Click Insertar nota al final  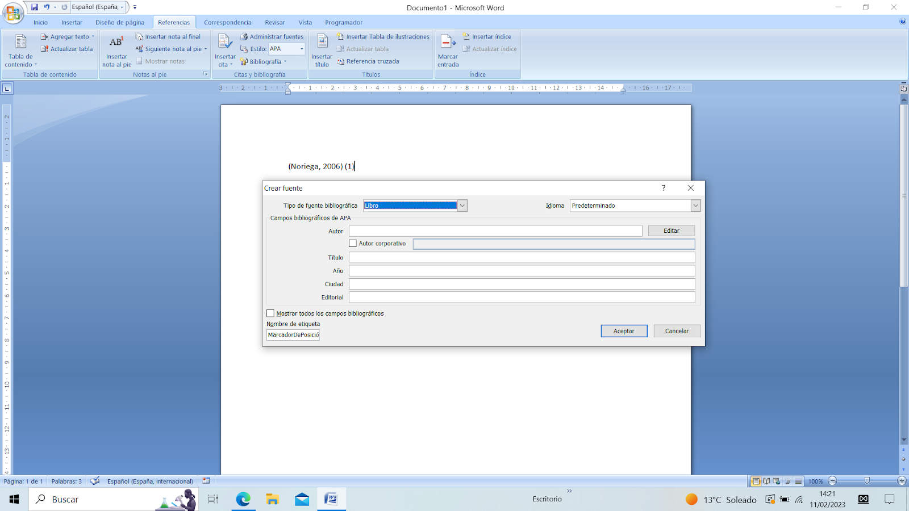tap(168, 37)
